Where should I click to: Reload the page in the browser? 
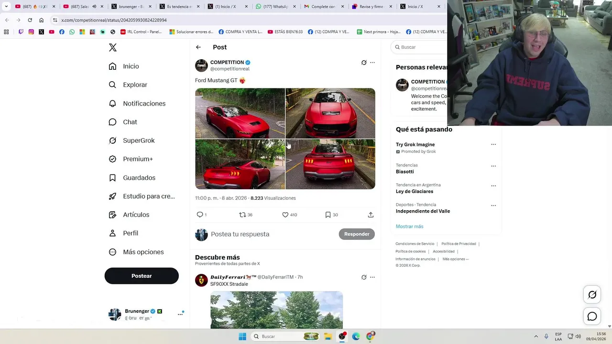click(x=30, y=20)
